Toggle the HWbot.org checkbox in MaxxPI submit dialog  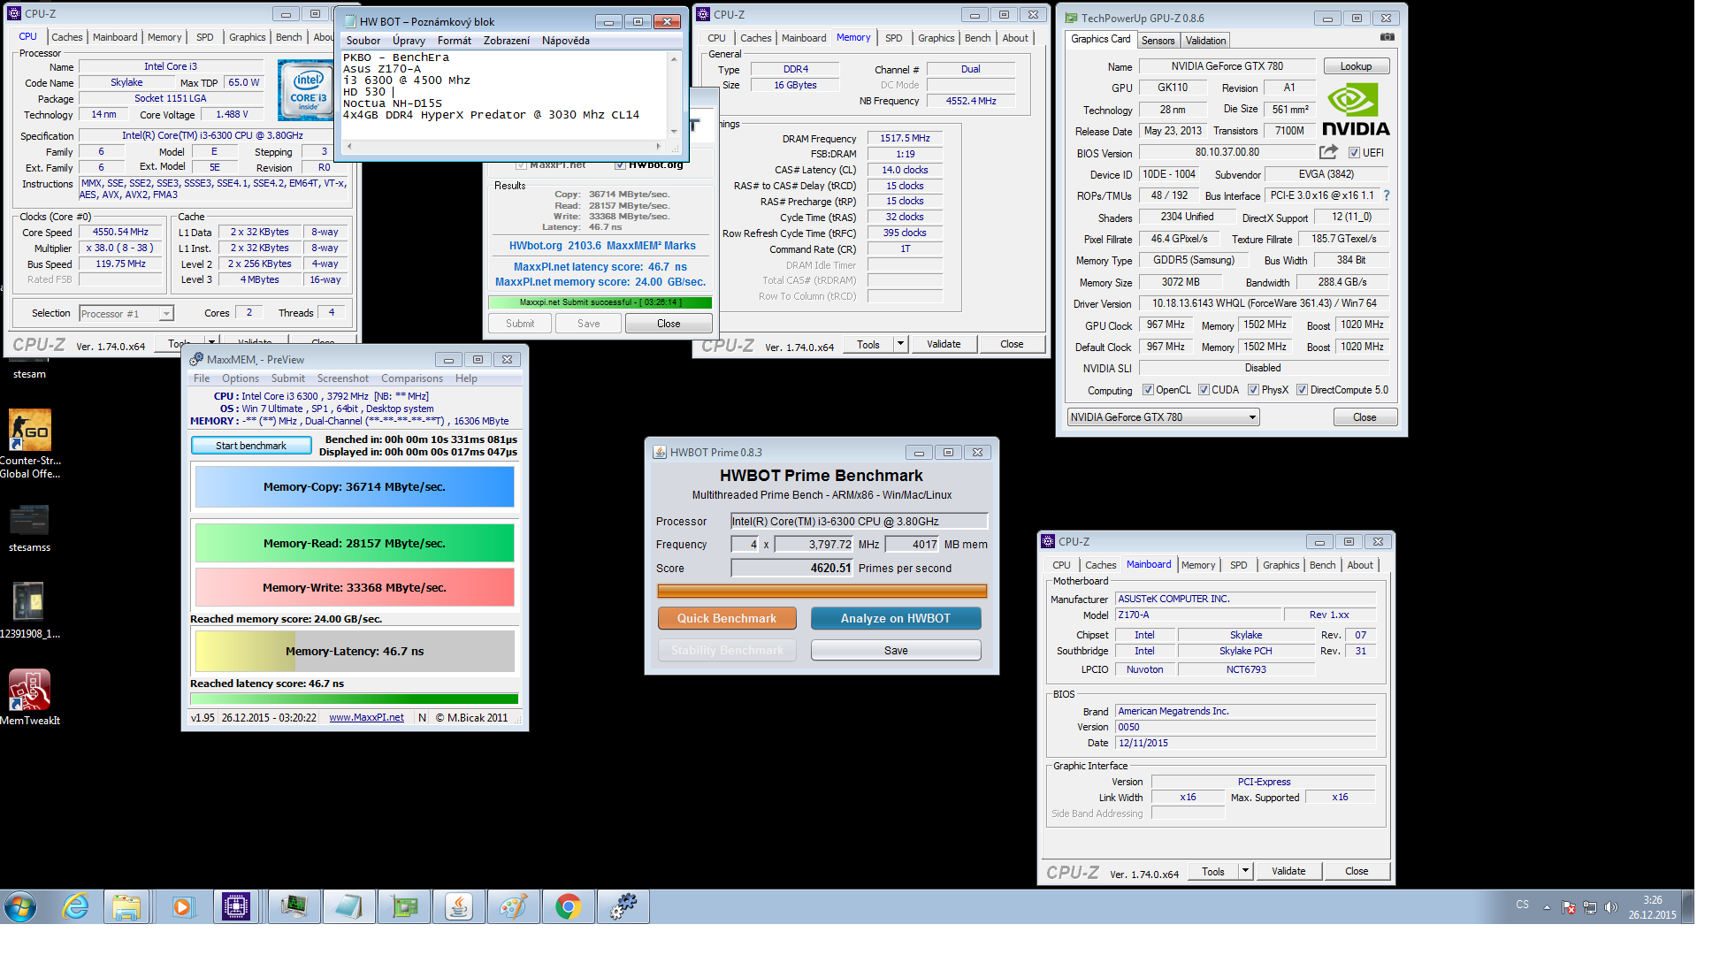620,164
